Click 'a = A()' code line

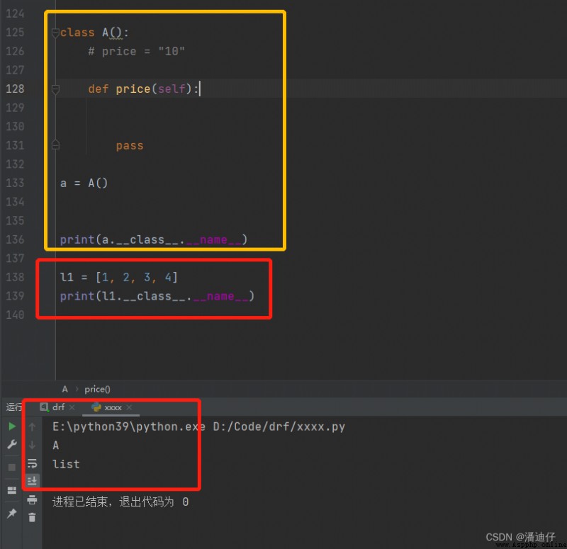coord(84,183)
